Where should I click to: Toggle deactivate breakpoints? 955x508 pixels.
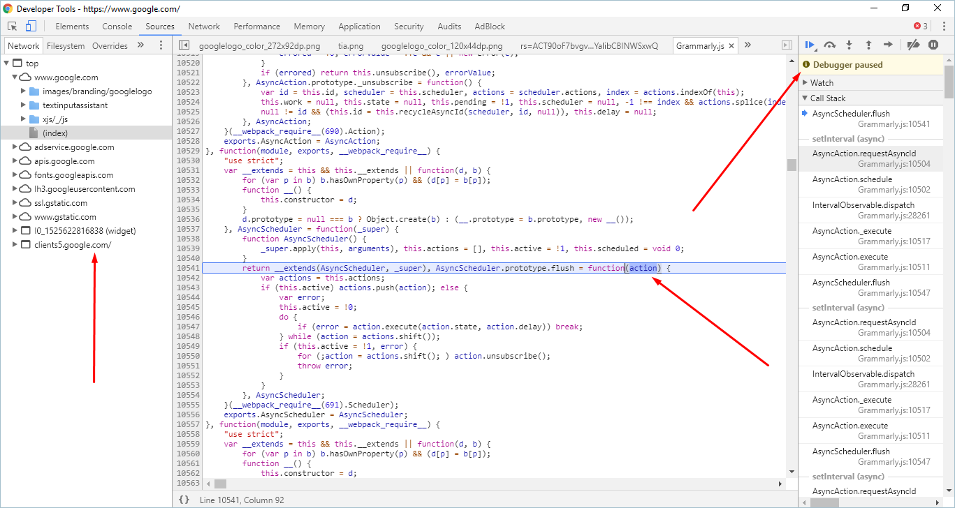pyautogui.click(x=913, y=45)
